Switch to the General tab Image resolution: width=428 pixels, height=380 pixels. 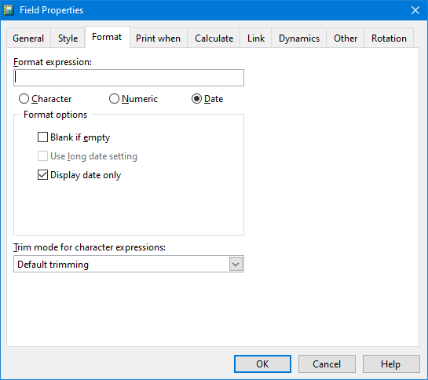click(x=28, y=38)
